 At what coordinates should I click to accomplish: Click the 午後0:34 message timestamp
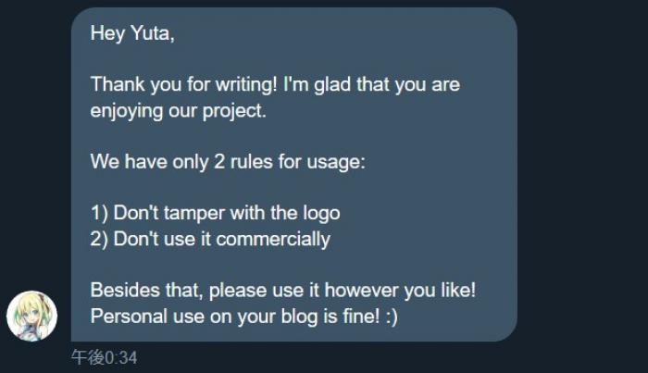click(104, 357)
